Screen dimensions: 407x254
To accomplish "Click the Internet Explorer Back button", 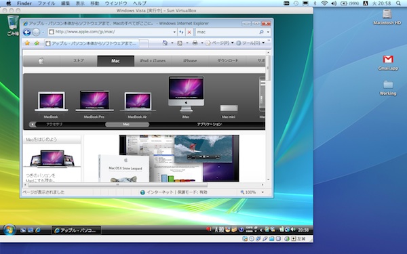I will [26, 33].
